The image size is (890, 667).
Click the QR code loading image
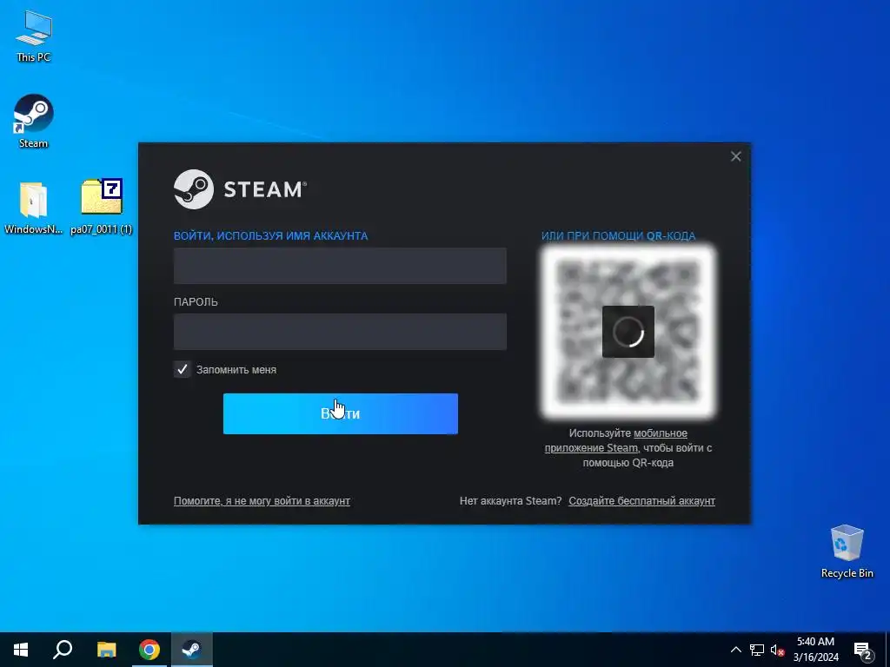(x=628, y=332)
